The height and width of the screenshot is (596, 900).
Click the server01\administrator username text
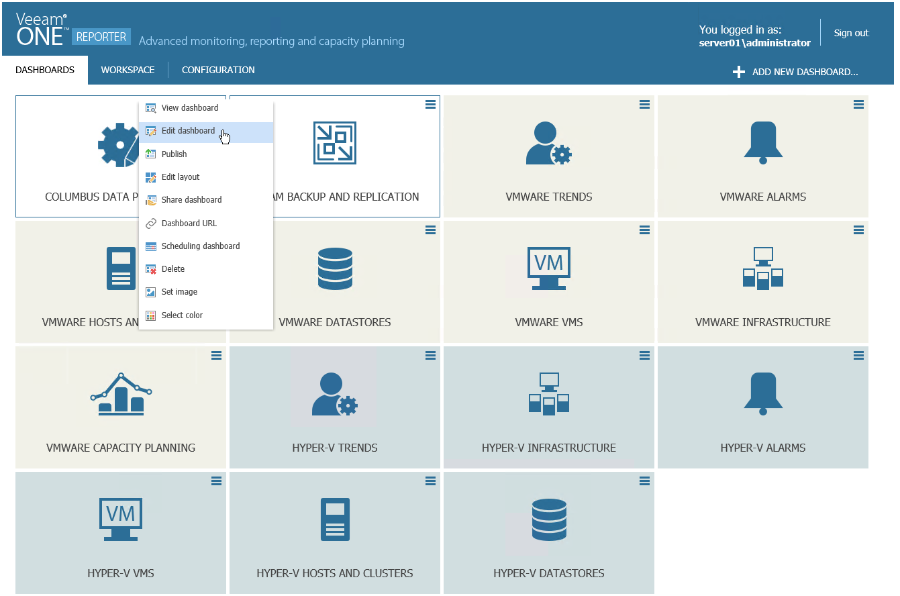(x=755, y=43)
